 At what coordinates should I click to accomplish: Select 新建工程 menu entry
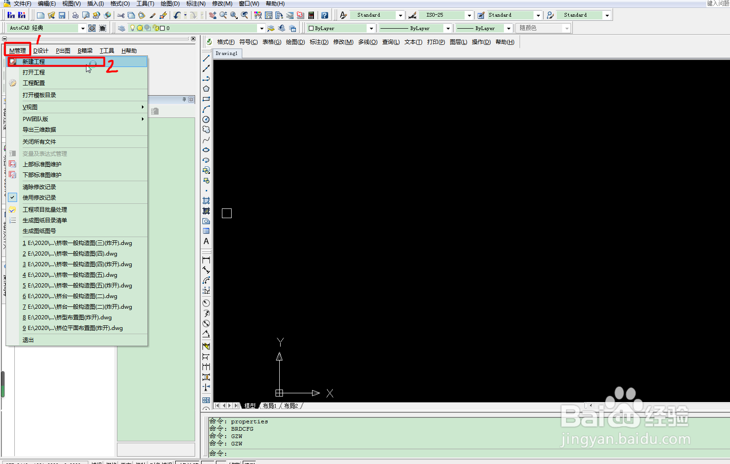pos(77,61)
